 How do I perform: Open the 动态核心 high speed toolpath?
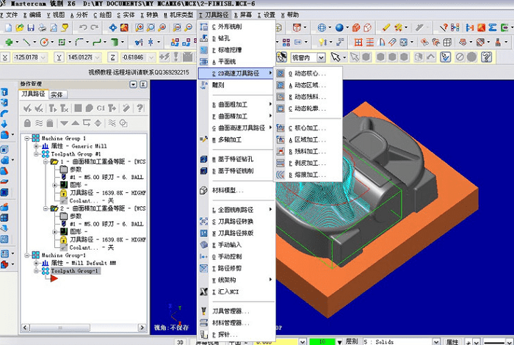pyautogui.click(x=307, y=73)
